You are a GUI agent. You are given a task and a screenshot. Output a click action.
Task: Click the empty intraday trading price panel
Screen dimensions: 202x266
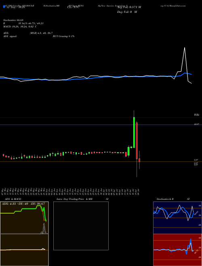pos(81,226)
